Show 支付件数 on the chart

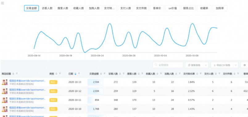point(141,8)
